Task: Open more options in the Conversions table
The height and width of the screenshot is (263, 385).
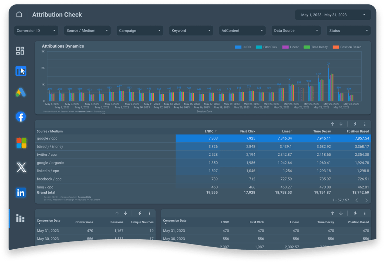Action: click(149, 213)
